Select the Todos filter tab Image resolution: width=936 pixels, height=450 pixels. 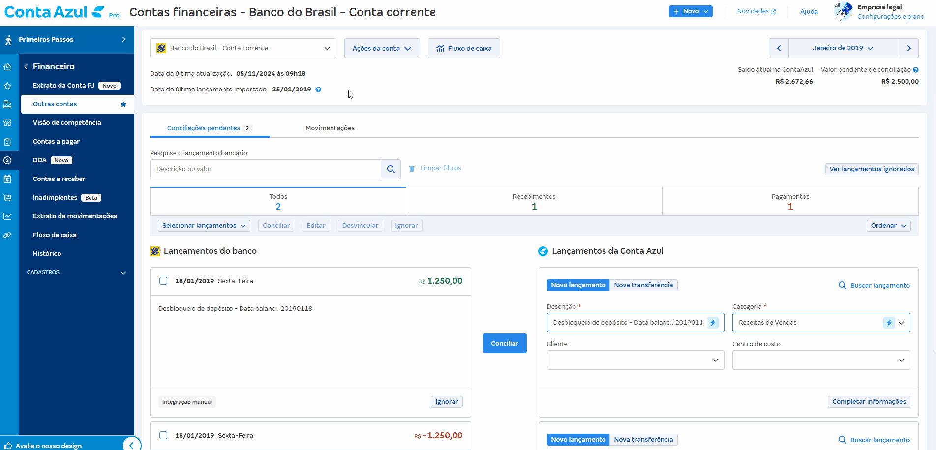point(278,201)
